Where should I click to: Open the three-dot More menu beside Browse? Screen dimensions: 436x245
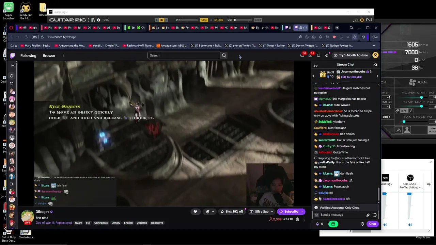(63, 55)
